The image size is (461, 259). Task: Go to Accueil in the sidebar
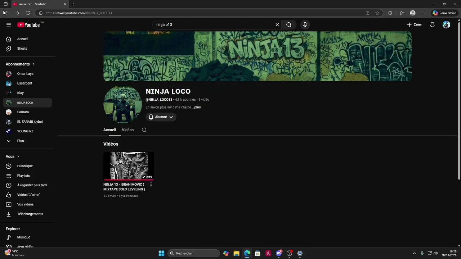tap(27, 39)
